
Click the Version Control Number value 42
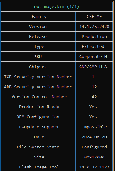(x=94, y=97)
